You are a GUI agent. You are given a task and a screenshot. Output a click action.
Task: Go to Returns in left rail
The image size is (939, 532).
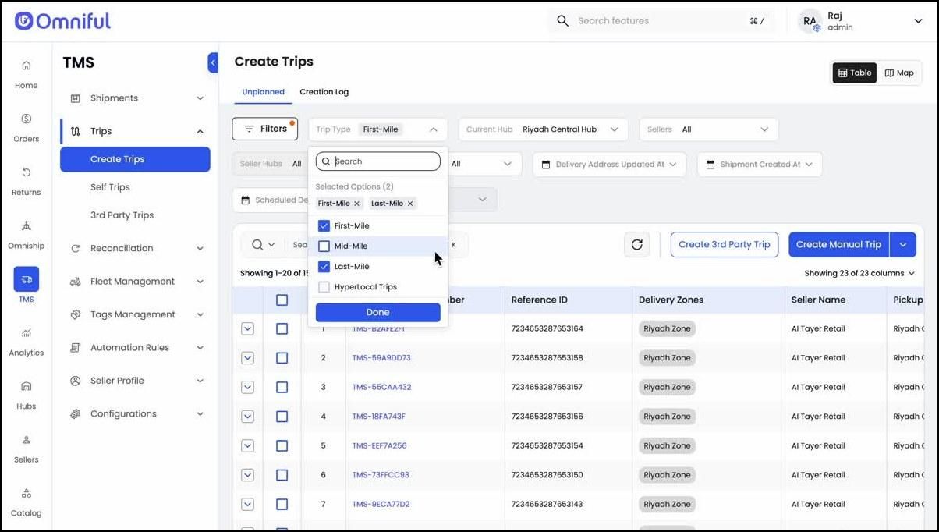click(26, 181)
